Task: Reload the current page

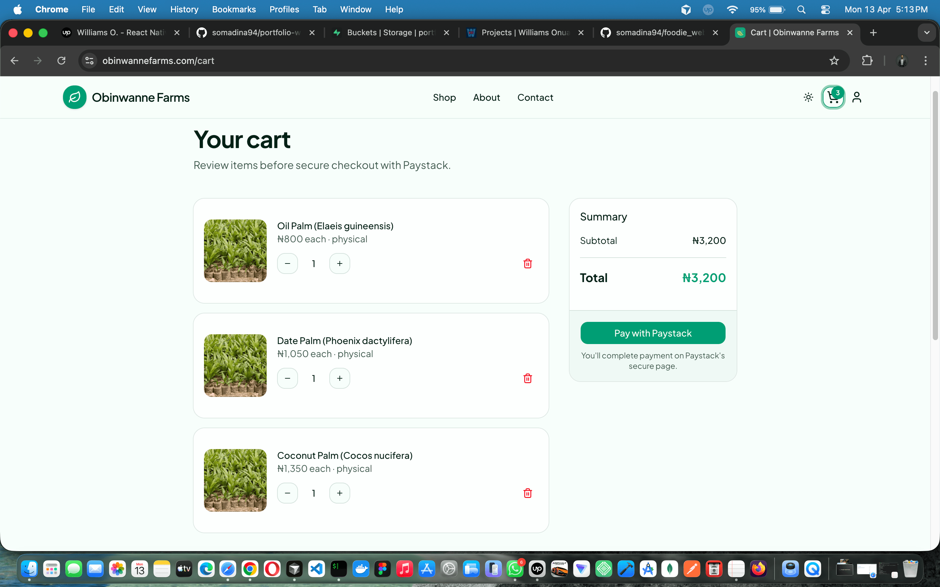Action: (x=61, y=61)
